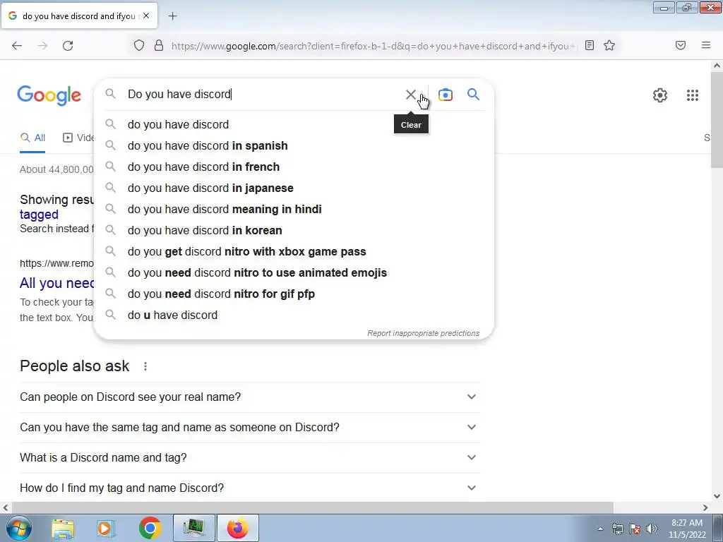This screenshot has height=542, width=723.
Task: Open the system monitor taskbar app
Action: coord(194,528)
